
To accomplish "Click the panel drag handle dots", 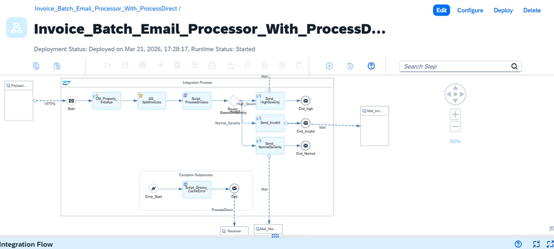I will tap(276, 236).
